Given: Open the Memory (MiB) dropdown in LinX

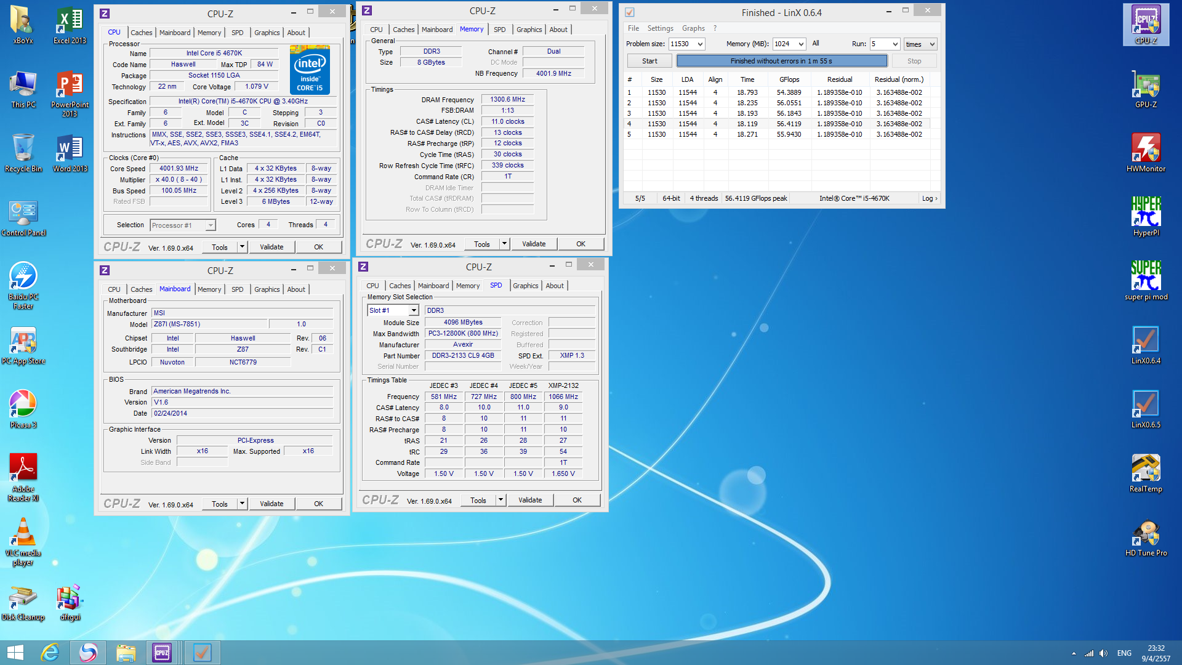Looking at the screenshot, I should pos(800,44).
